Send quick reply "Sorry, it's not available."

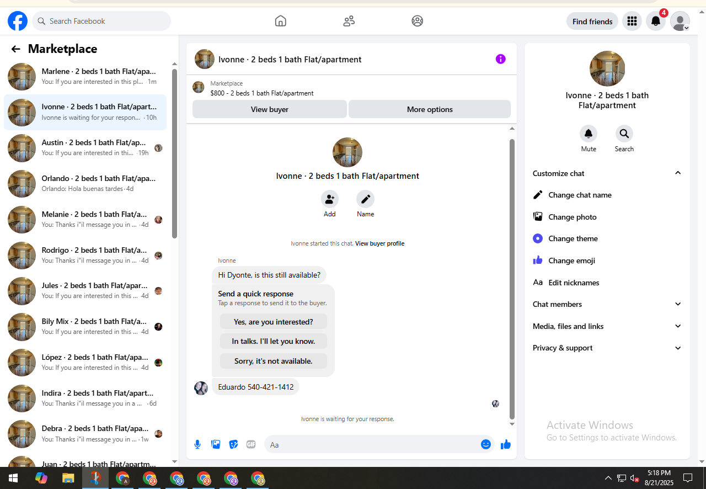274,361
